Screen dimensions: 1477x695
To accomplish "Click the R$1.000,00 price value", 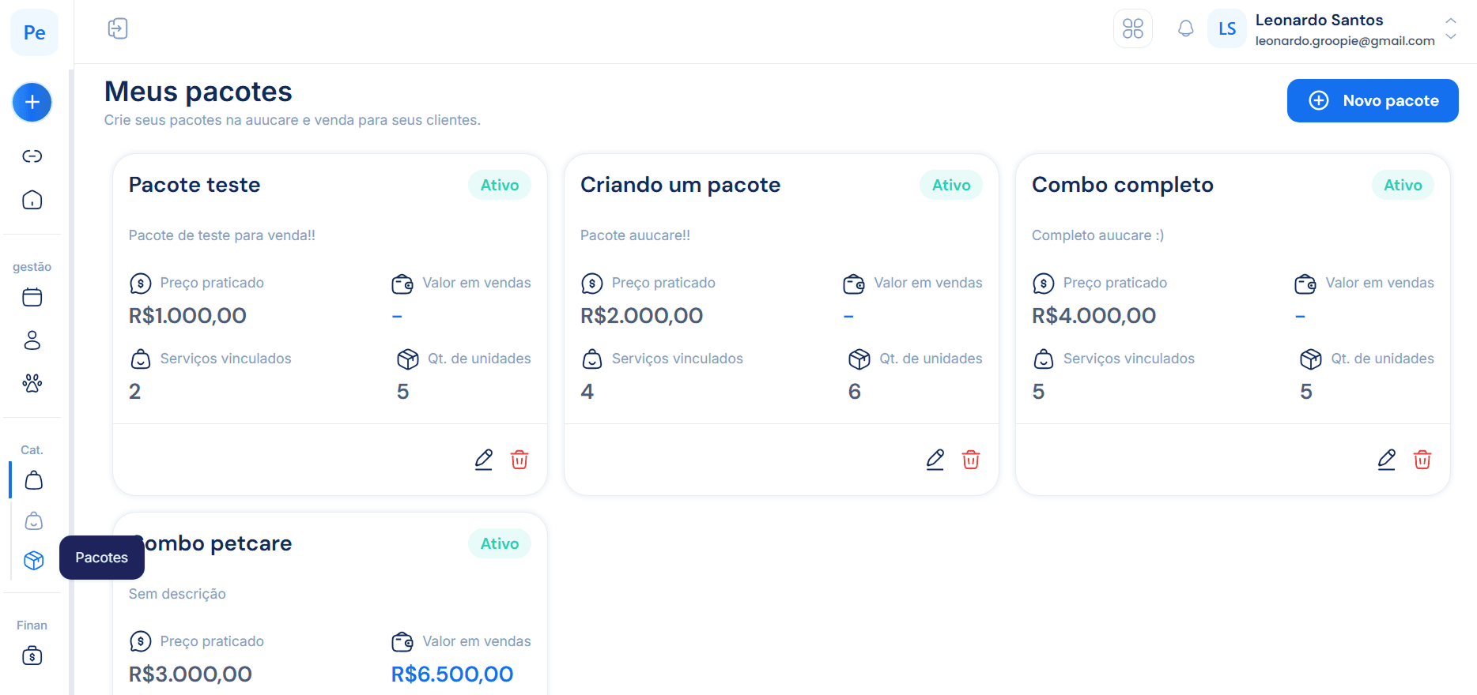I will pos(187,316).
